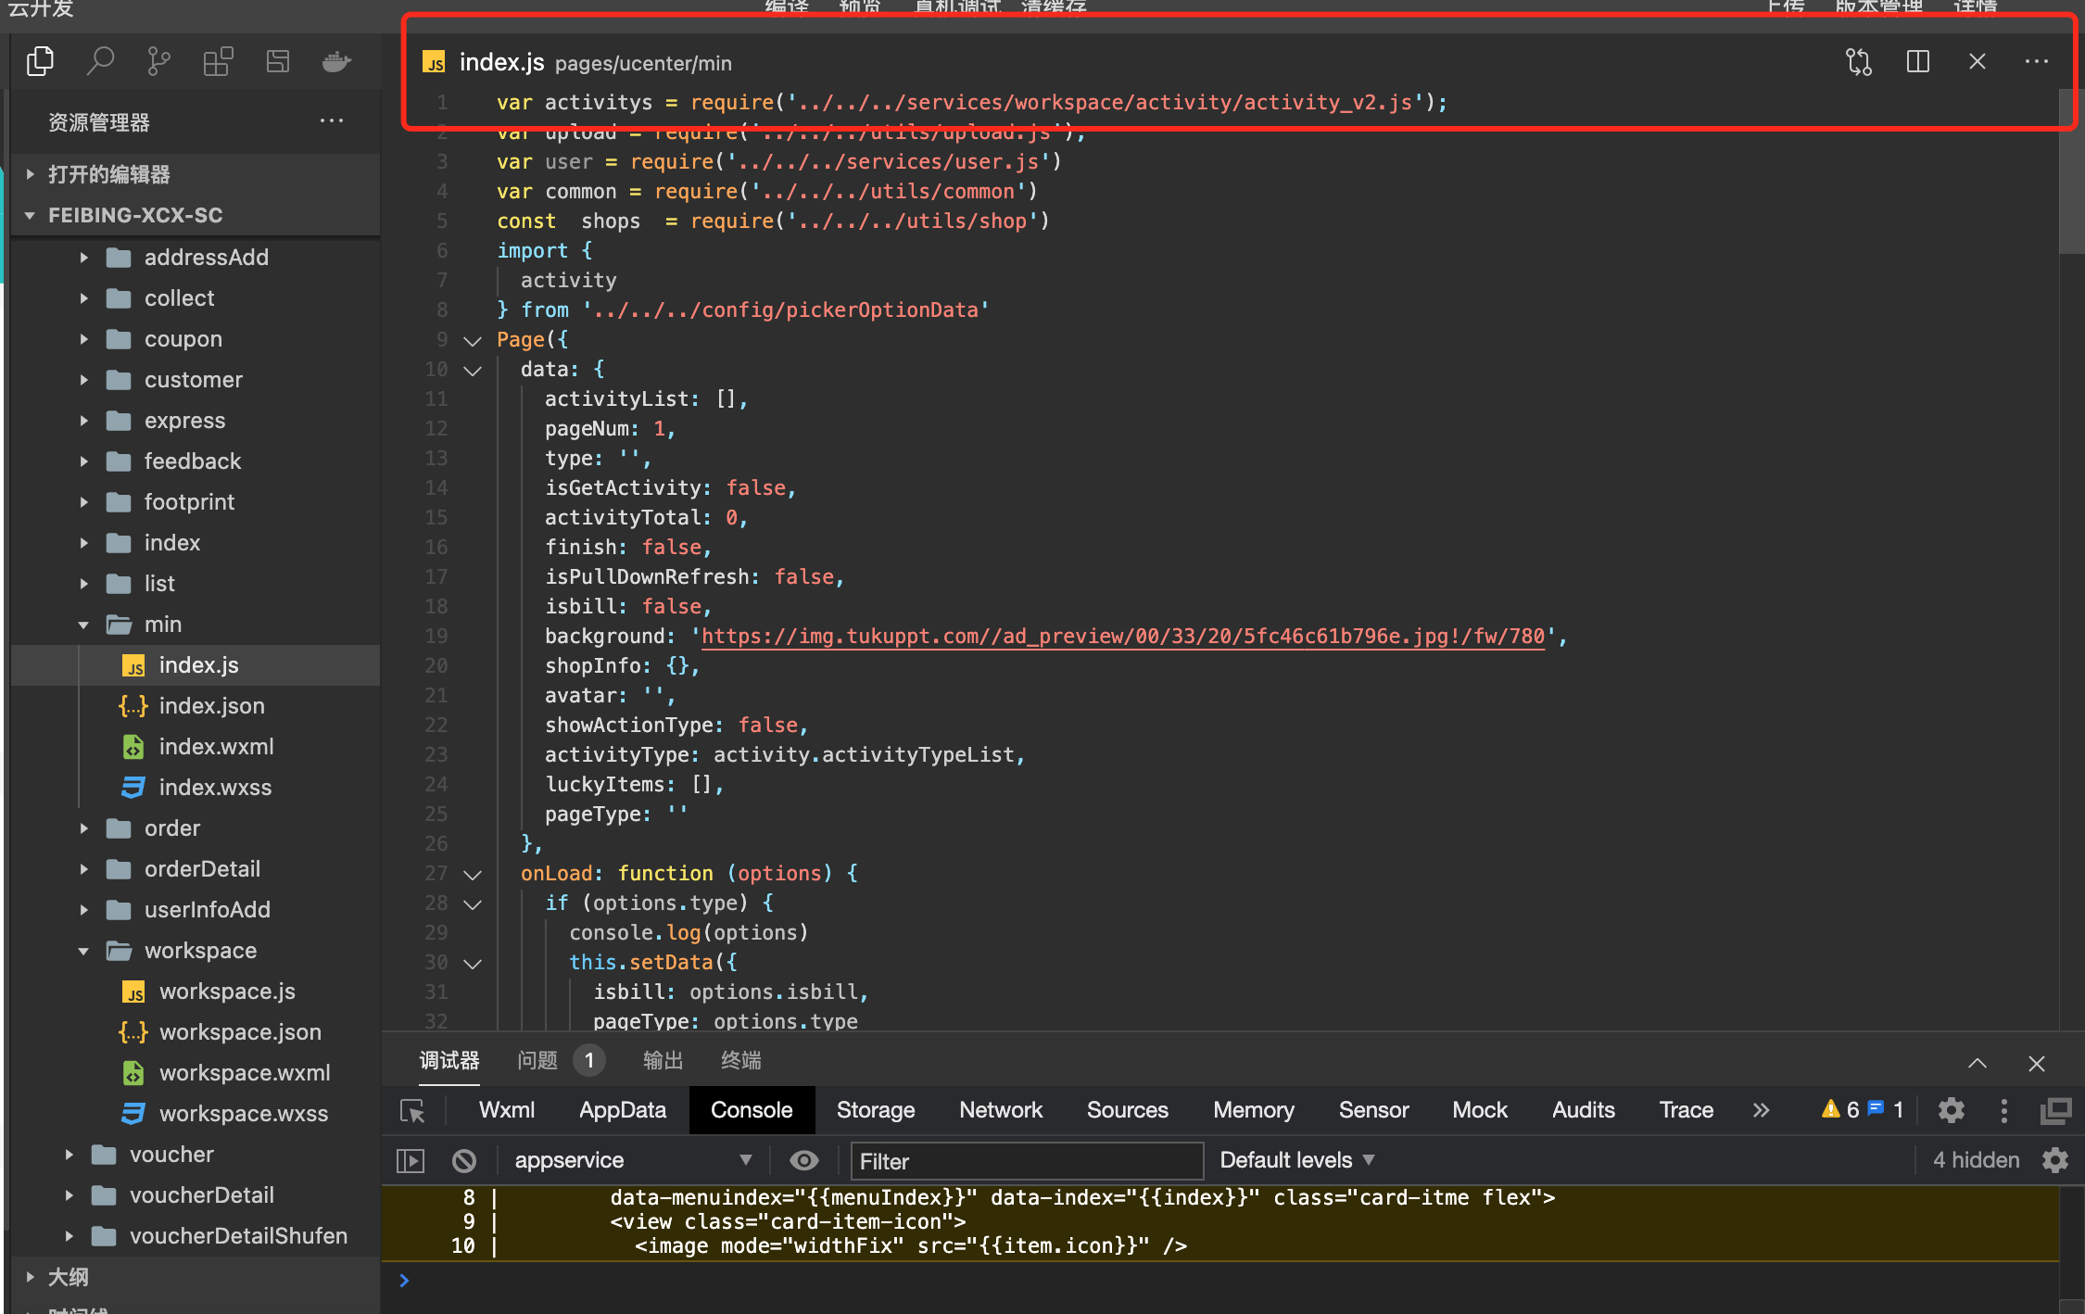Open the Source Control icon
This screenshot has height=1314, width=2085.
point(158,62)
